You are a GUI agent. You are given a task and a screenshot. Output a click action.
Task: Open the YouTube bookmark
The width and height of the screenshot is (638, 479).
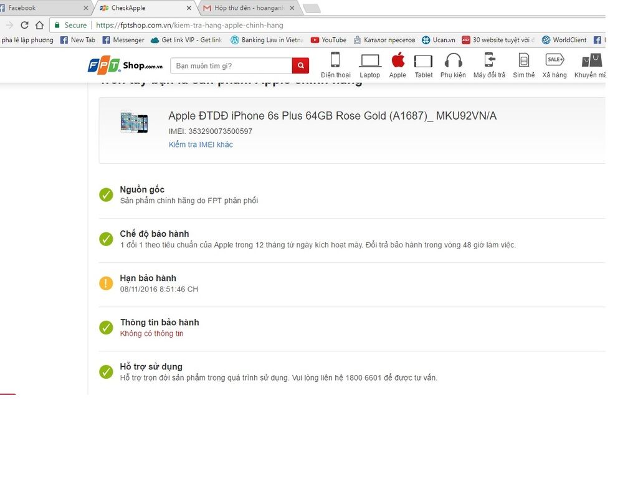coord(328,40)
